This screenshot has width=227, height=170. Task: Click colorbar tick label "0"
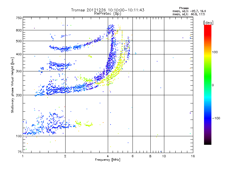(x=213, y=85)
